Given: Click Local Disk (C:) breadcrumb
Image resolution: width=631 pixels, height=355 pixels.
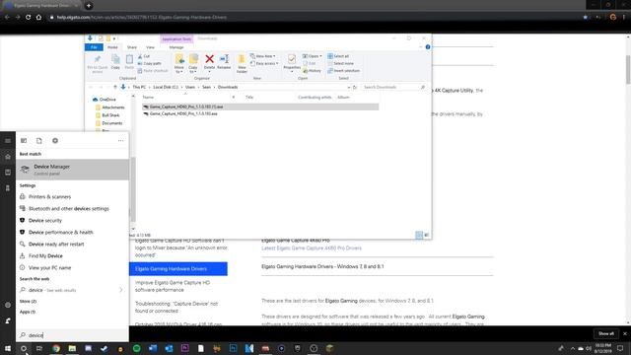Looking at the screenshot, I should [x=166, y=87].
